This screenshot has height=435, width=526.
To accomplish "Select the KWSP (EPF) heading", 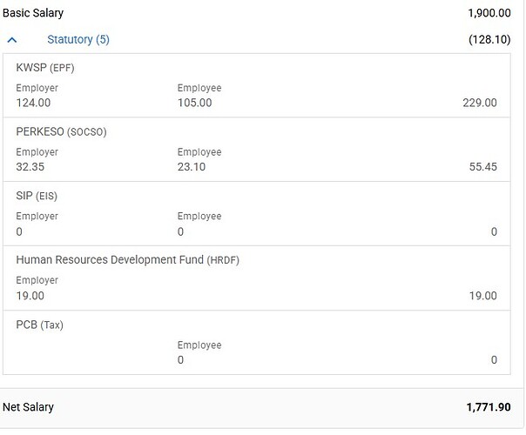I will tap(45, 68).
